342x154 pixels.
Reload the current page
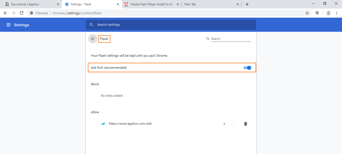tap(22, 13)
